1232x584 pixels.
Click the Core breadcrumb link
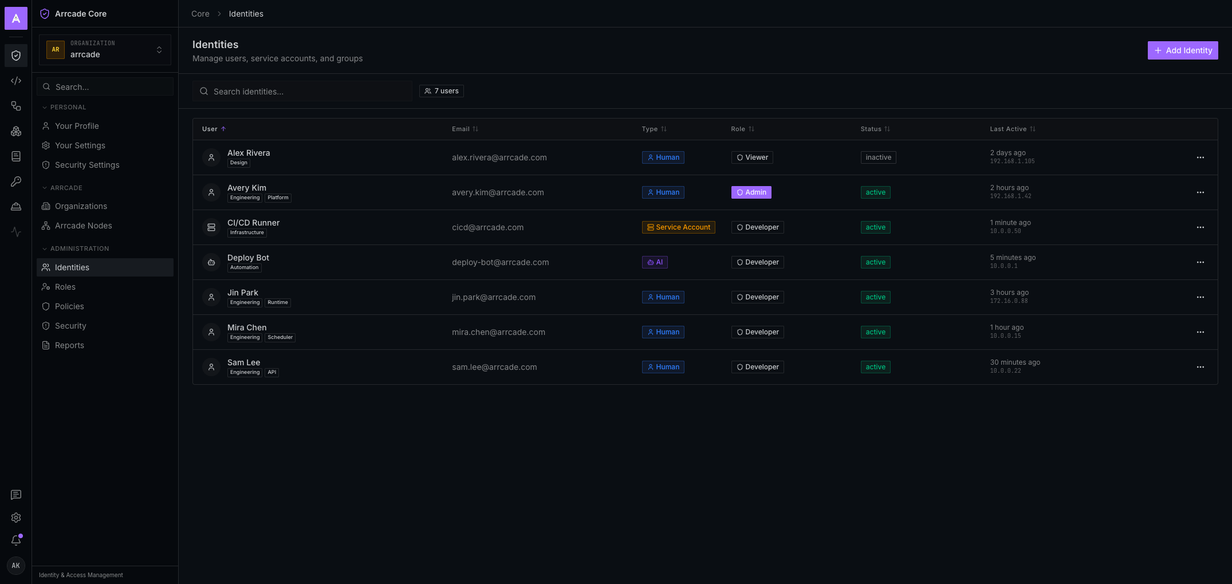(x=200, y=14)
